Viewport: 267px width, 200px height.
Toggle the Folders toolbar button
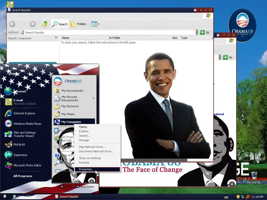78,24
